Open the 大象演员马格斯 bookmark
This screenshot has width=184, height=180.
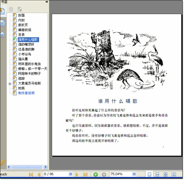29,83
